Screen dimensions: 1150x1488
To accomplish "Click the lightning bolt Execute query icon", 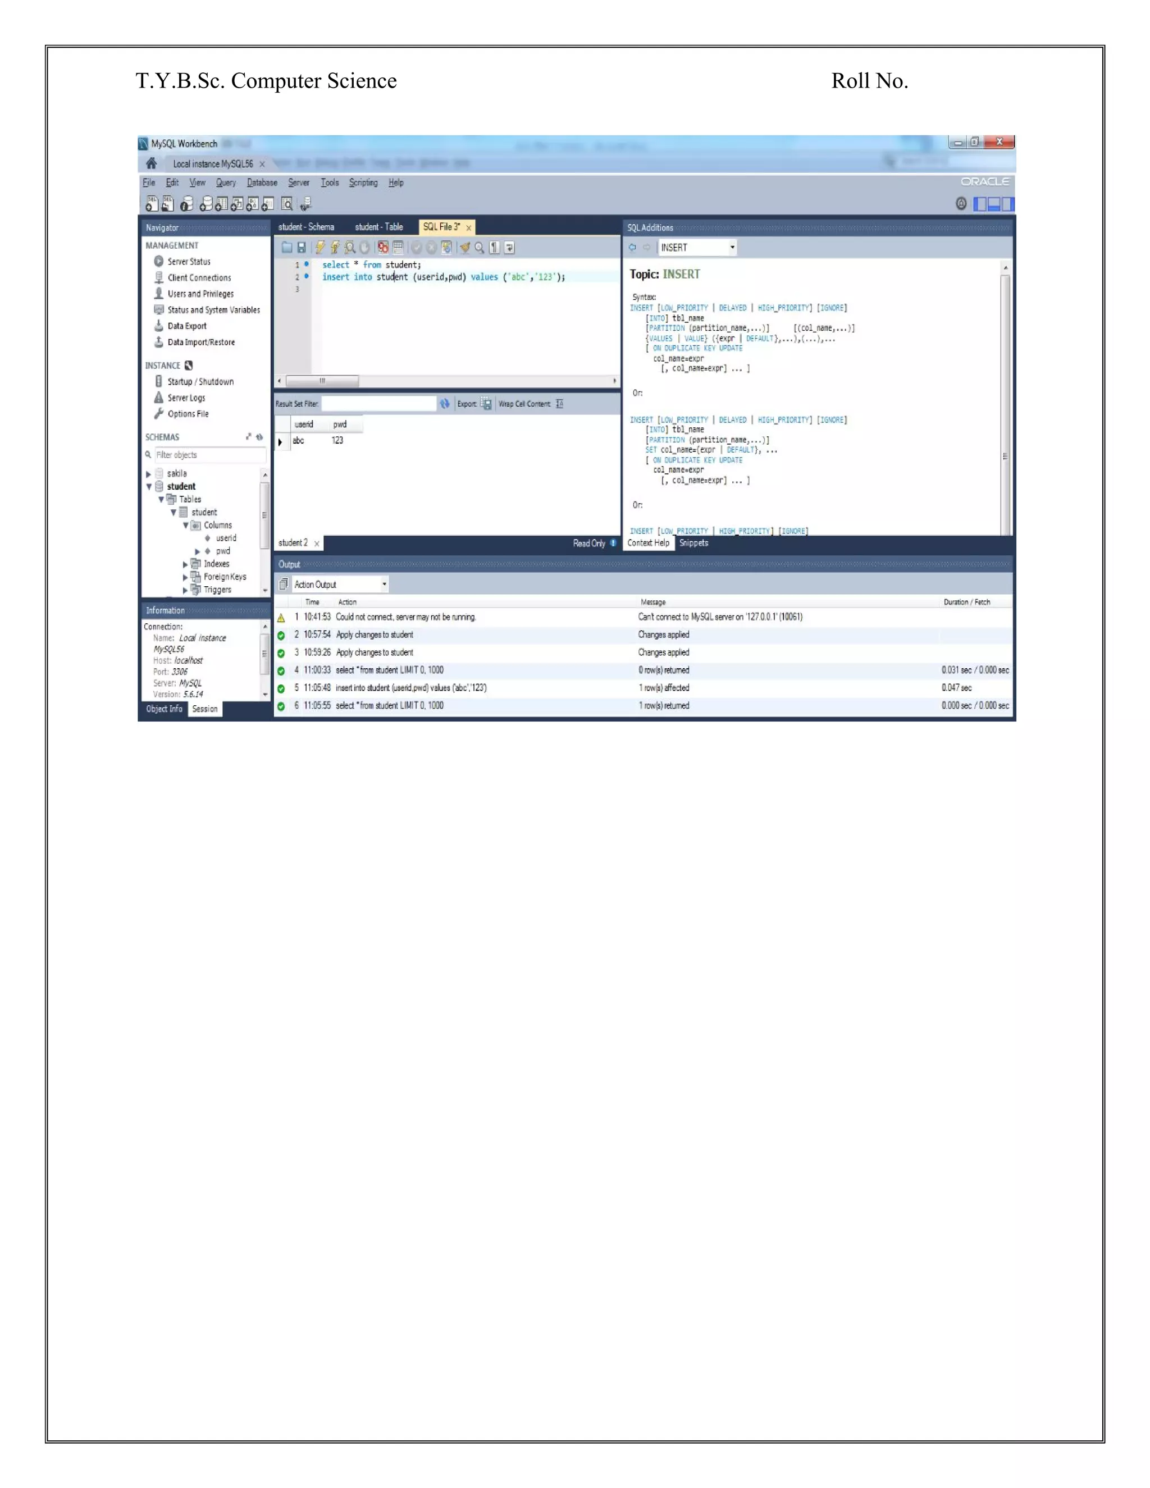I will (320, 247).
